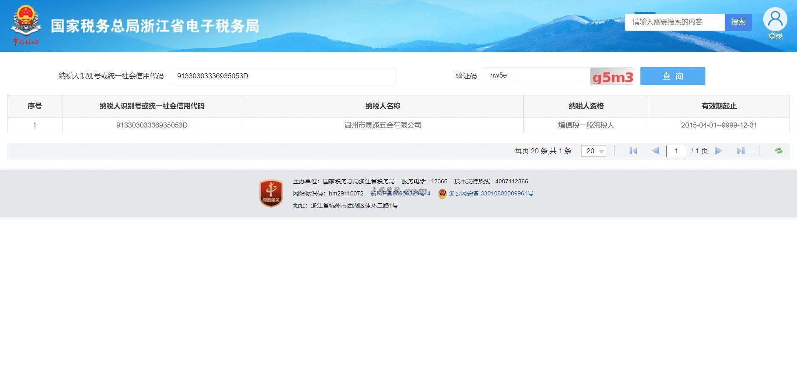Jump to last page of results
The height and width of the screenshot is (380, 797).
pos(741,151)
